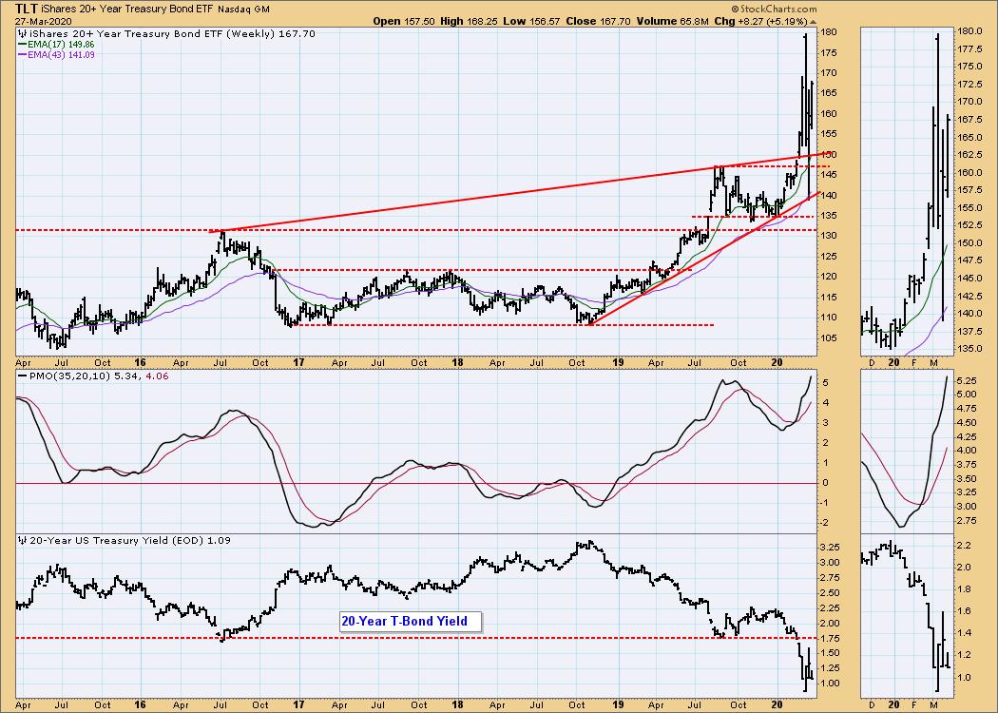Click the purple EMA(43) legend line swatch

pyautogui.click(x=22, y=55)
